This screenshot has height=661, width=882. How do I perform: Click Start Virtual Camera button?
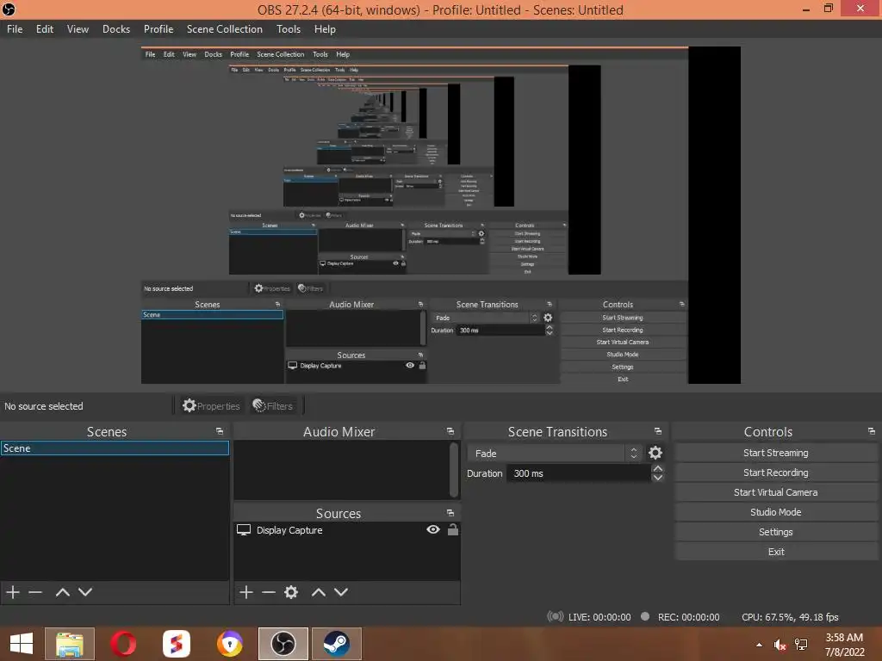tap(776, 492)
